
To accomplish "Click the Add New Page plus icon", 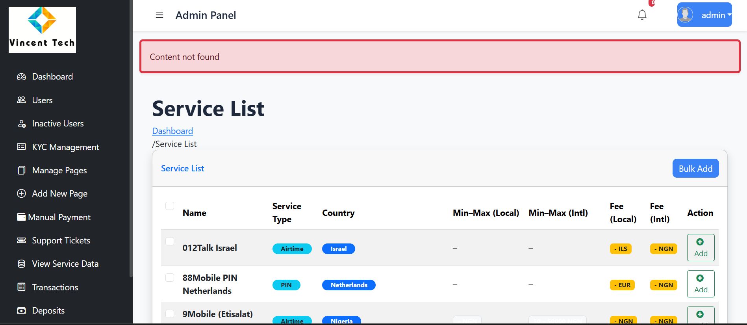I will click(21, 193).
